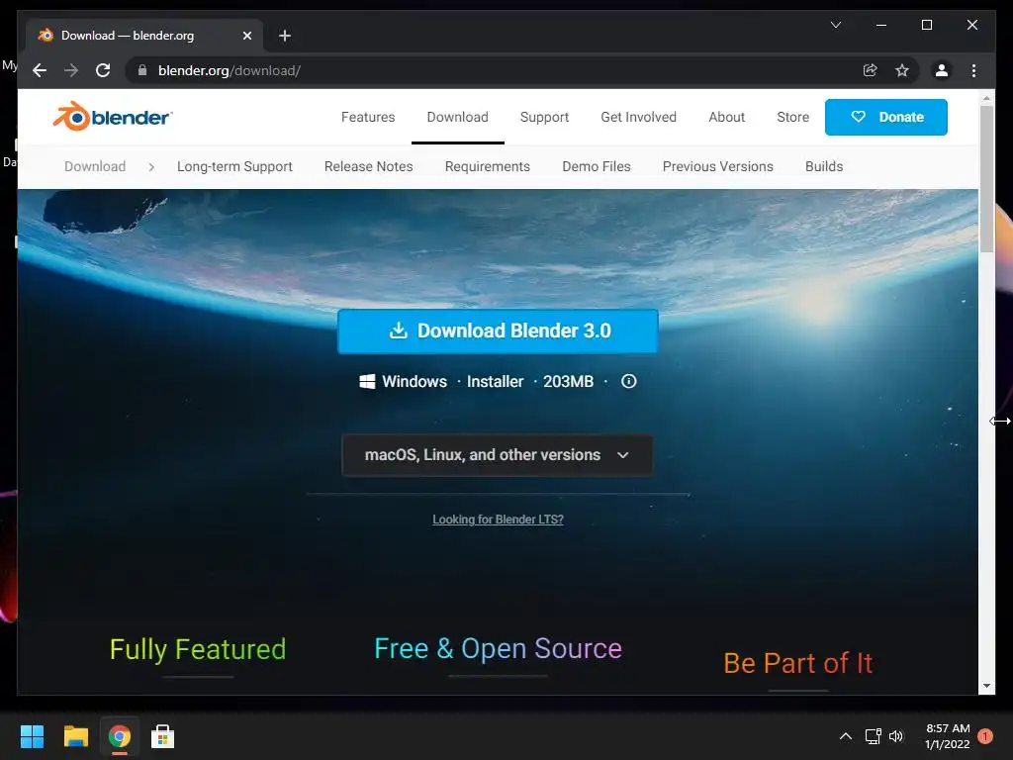Viewport: 1013px width, 760px height.
Task: Open About navigation item
Action: [726, 117]
